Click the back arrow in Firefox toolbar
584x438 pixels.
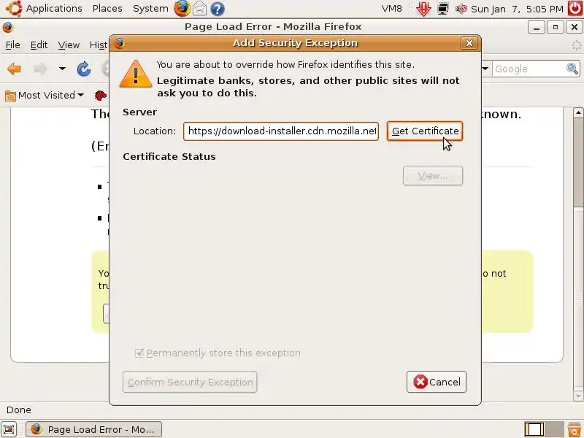14,69
